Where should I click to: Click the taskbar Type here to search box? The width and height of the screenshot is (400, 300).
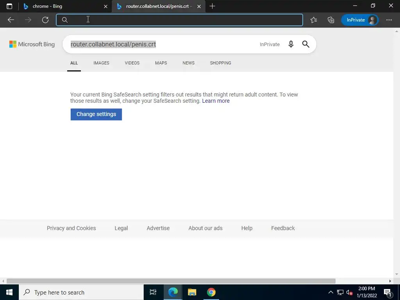81,292
